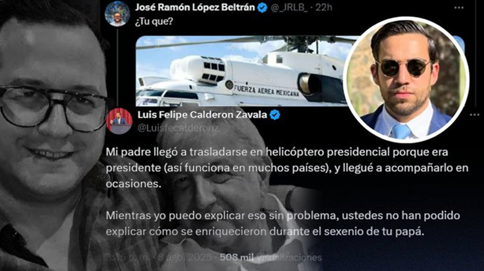The height and width of the screenshot is (271, 484).
Task: Open Luis Felipe Calderon Zavala's avatar
Action: (x=119, y=121)
